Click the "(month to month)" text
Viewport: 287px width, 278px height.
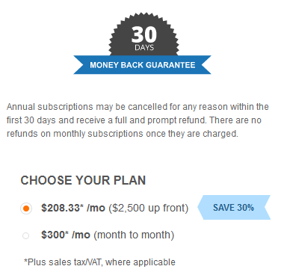134,235
